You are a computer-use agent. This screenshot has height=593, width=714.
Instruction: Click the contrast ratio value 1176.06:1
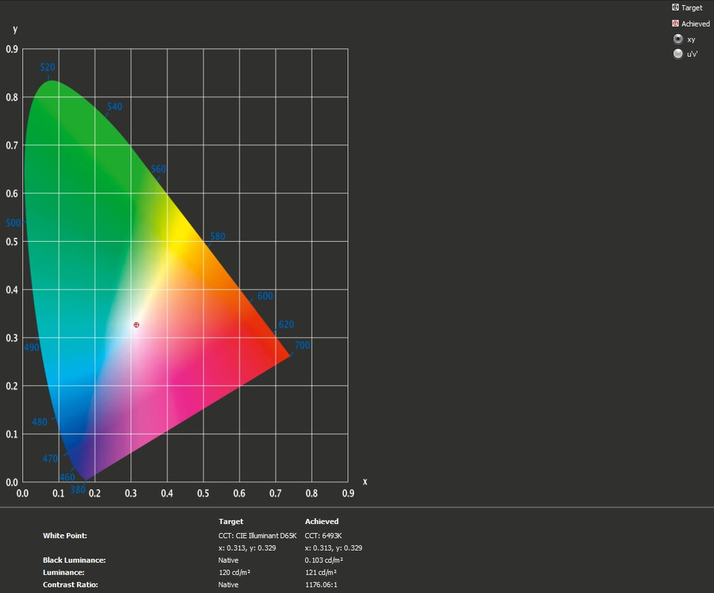[321, 585]
